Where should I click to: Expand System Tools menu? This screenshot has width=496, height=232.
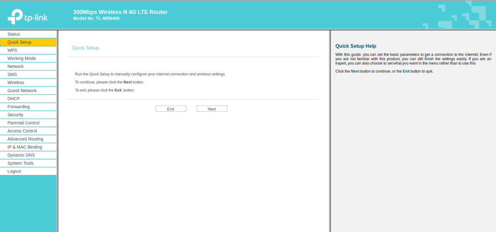click(x=20, y=163)
